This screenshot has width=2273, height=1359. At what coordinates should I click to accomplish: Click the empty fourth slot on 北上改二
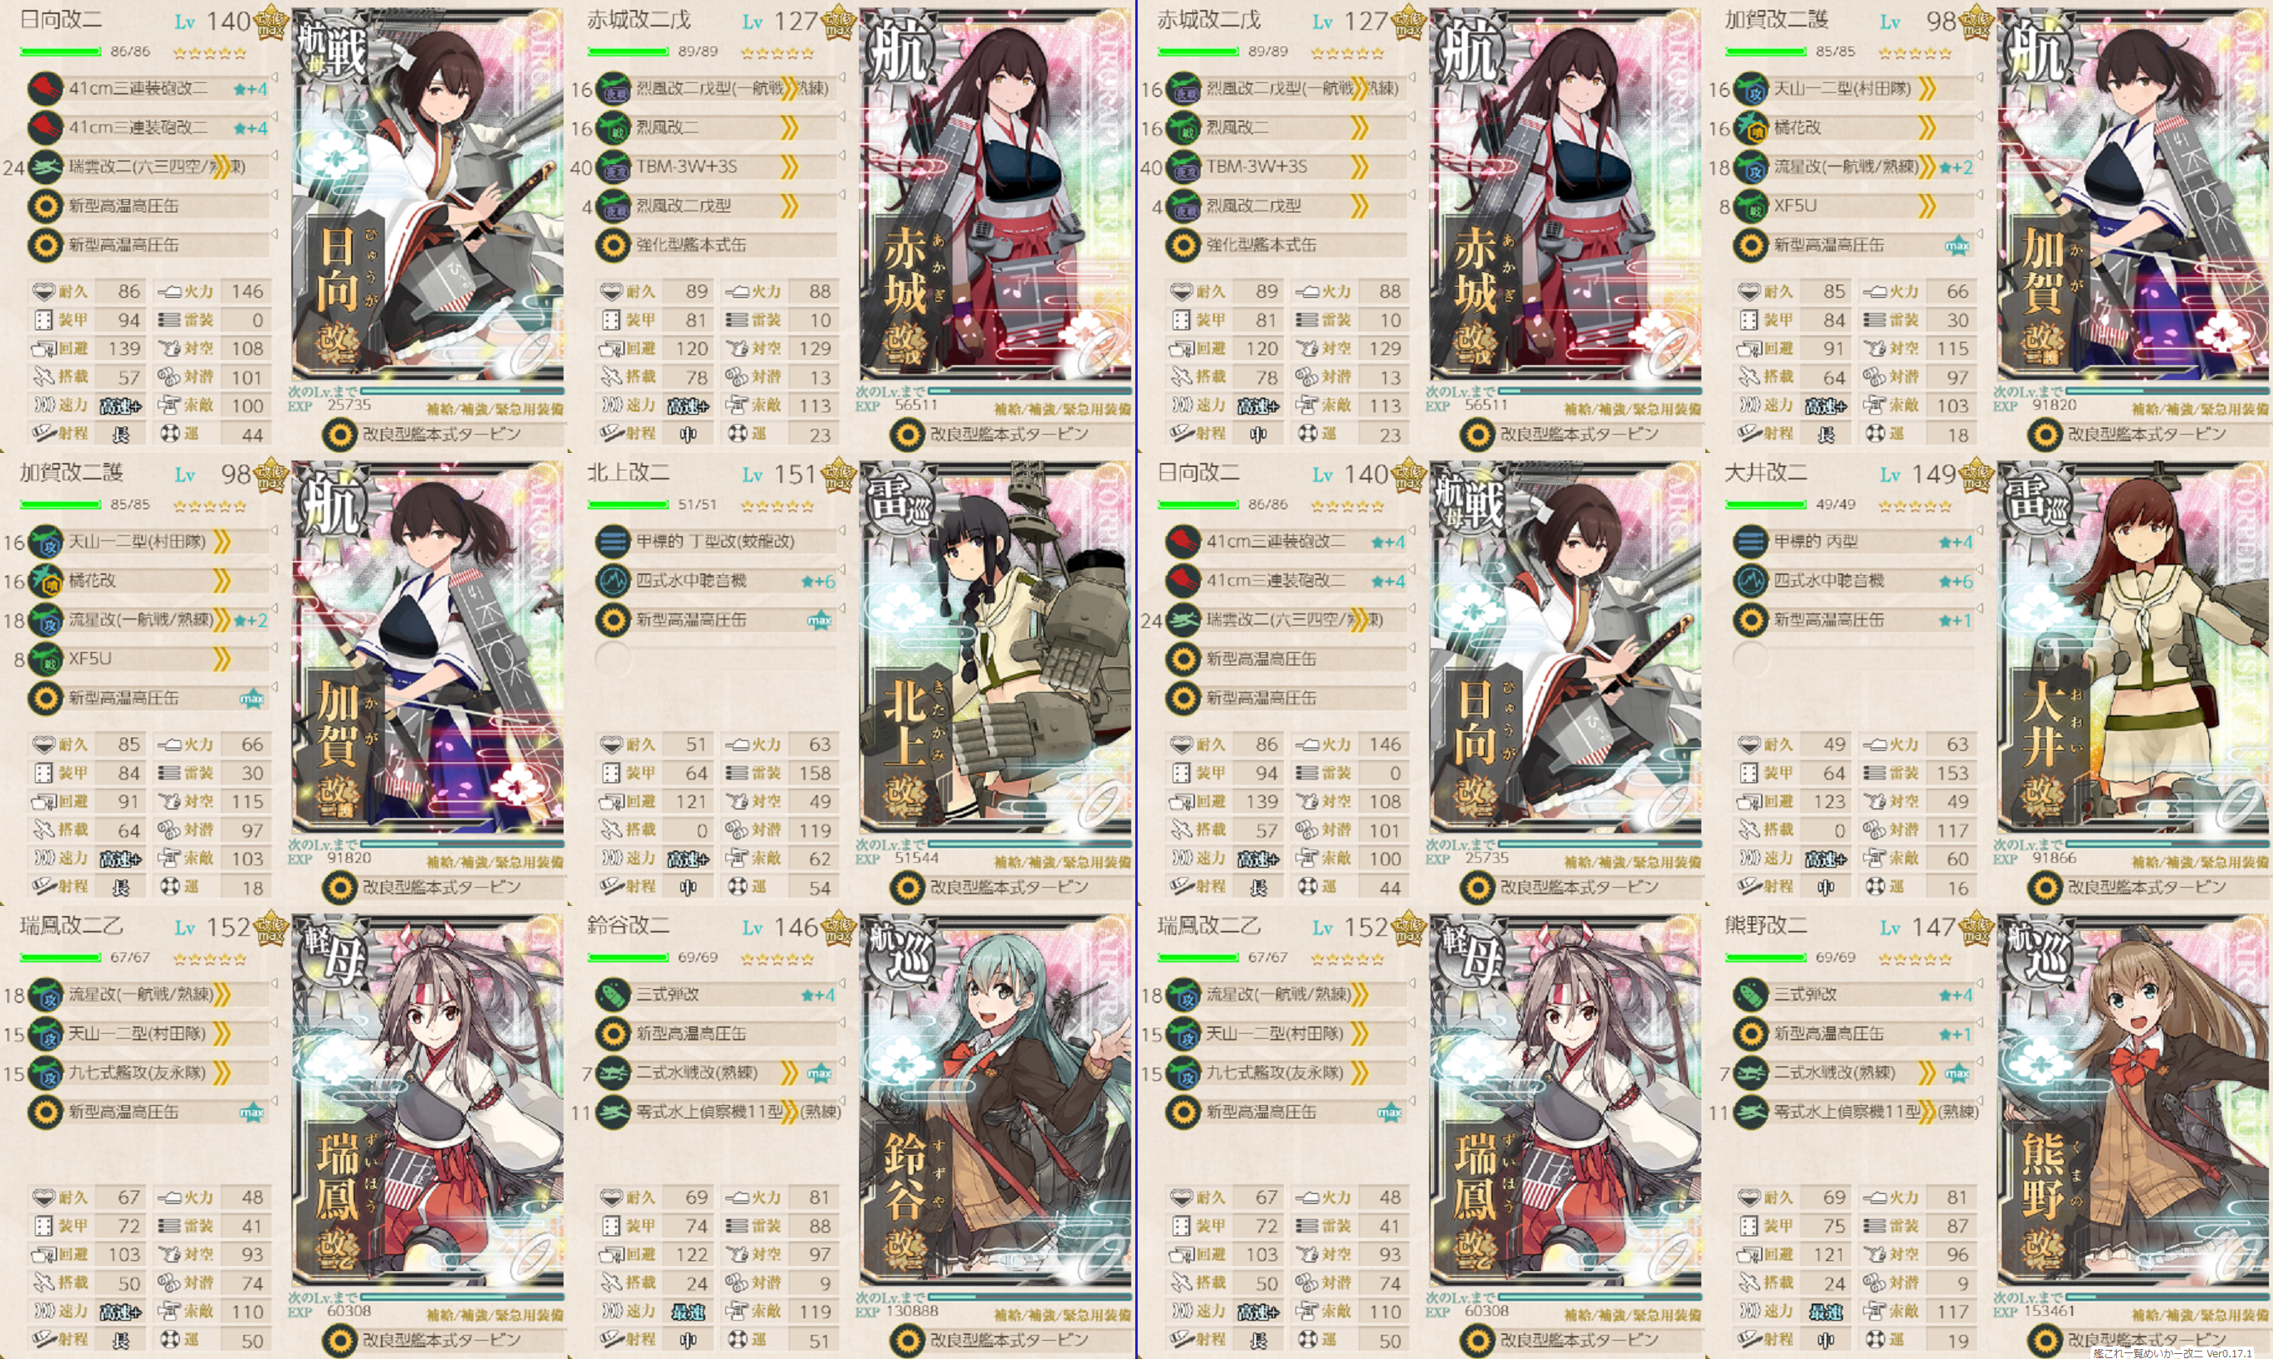612,659
